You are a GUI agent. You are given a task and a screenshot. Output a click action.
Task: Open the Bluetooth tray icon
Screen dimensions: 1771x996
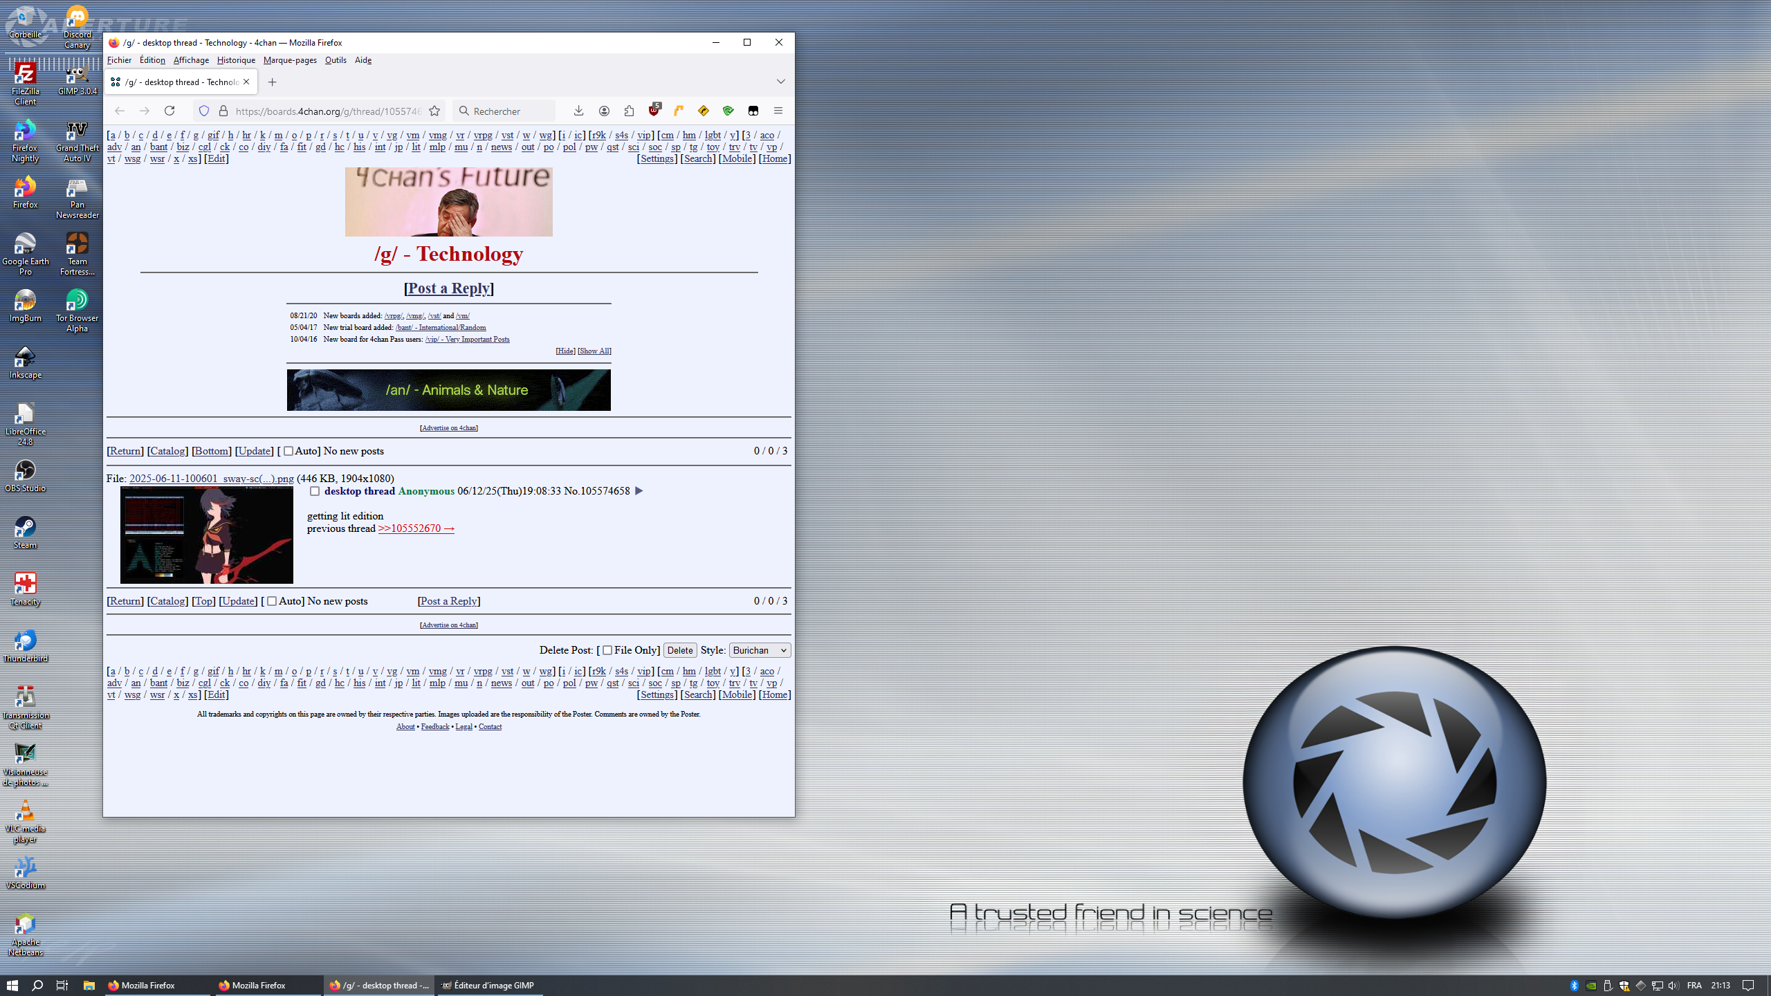pyautogui.click(x=1574, y=986)
